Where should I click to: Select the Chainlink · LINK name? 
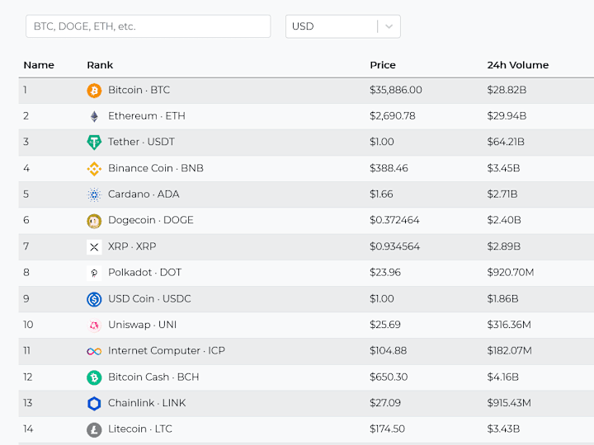tap(147, 403)
